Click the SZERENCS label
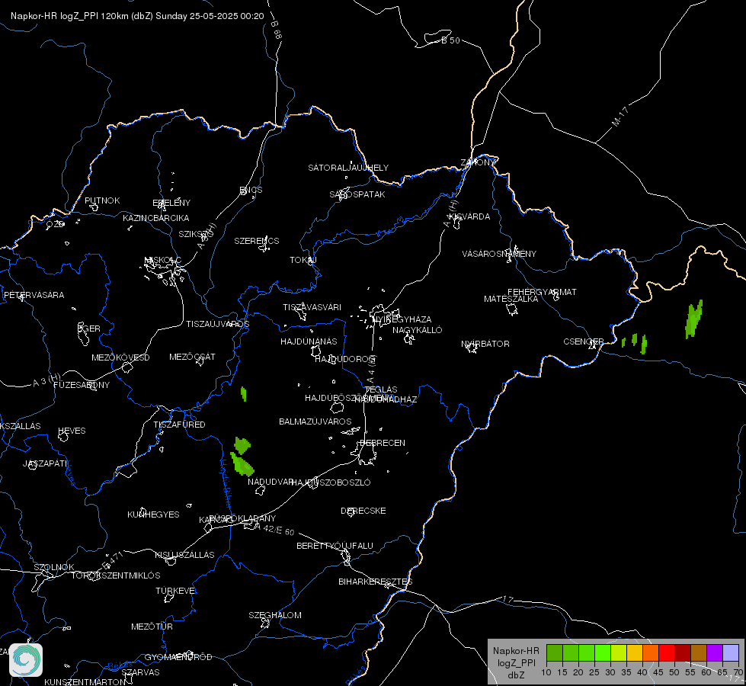746x686 pixels. pos(257,241)
